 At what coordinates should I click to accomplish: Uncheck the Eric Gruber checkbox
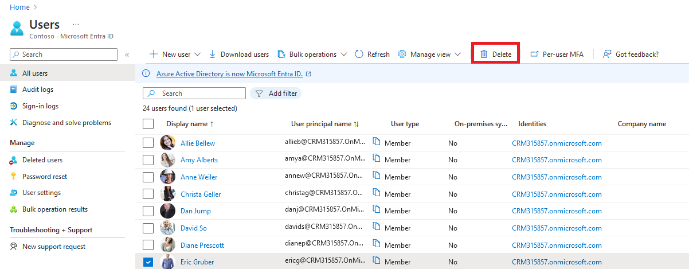click(148, 262)
